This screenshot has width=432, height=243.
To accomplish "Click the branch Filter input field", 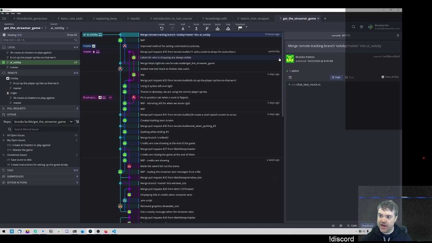I will click(x=40, y=40).
